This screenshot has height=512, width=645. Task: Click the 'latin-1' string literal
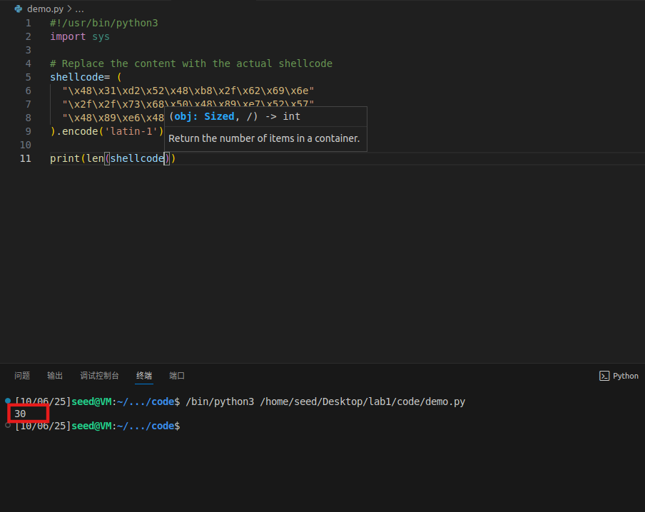click(x=131, y=131)
